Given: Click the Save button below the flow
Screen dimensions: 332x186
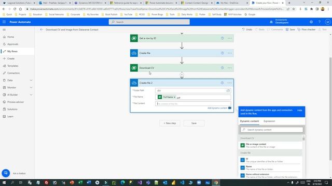Looking at the screenshot, I should point(193,123).
